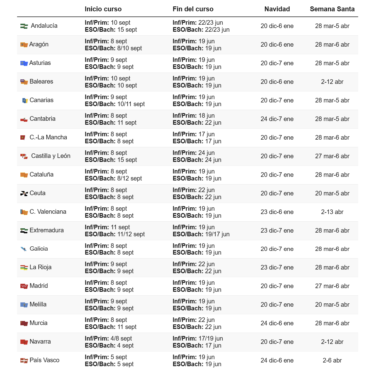Click the Asturias flag icon

pyautogui.click(x=24, y=63)
